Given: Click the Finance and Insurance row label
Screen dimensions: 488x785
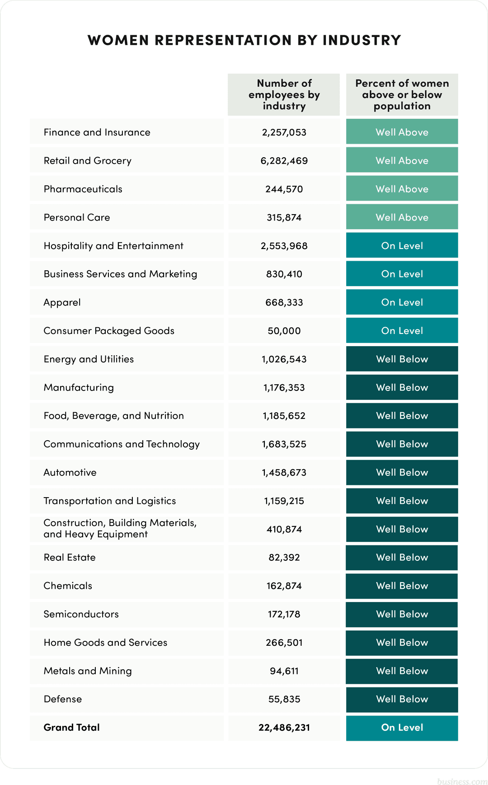Looking at the screenshot, I should click(x=97, y=132).
